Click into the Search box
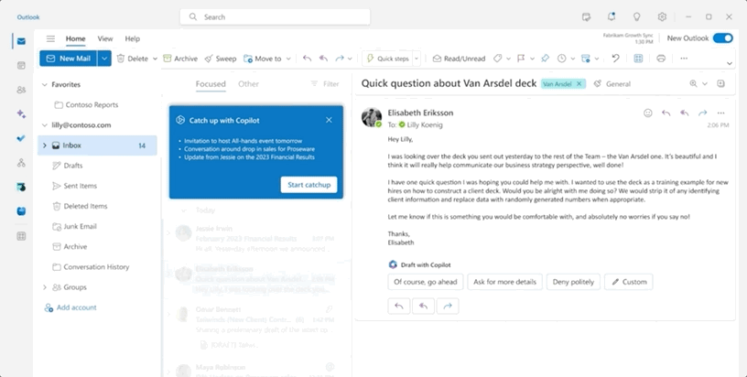747x377 pixels. (x=275, y=16)
